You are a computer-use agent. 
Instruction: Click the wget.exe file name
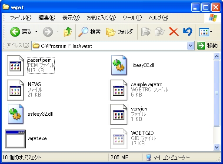(x=37, y=138)
